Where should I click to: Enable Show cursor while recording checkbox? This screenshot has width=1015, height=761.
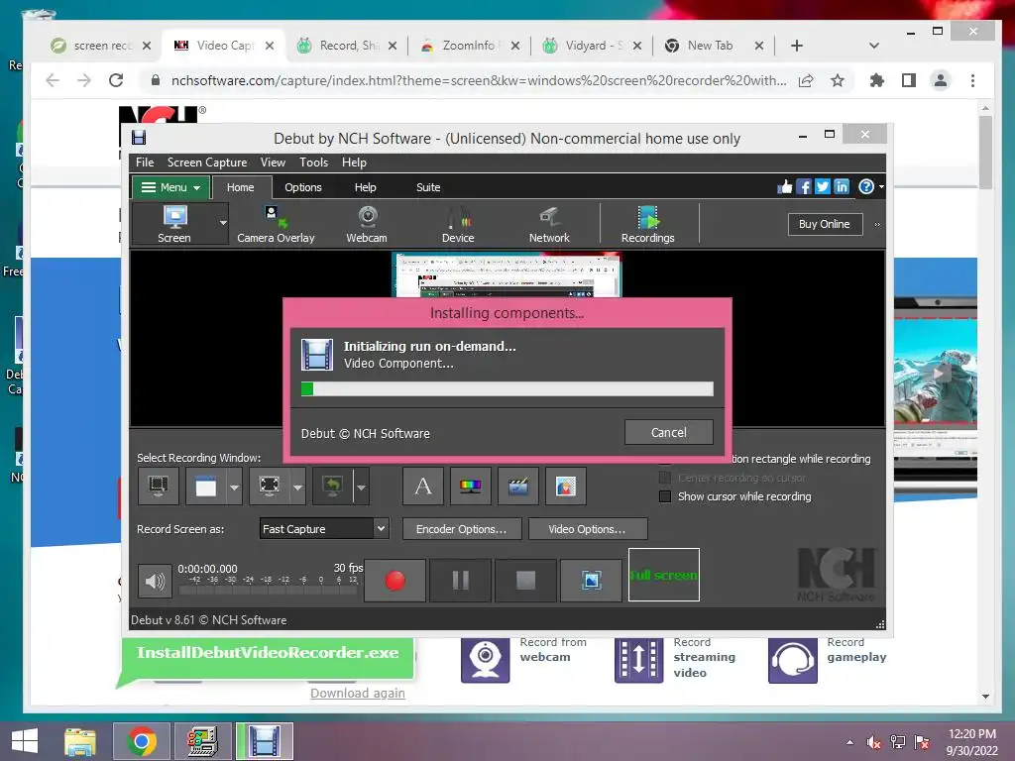click(665, 496)
